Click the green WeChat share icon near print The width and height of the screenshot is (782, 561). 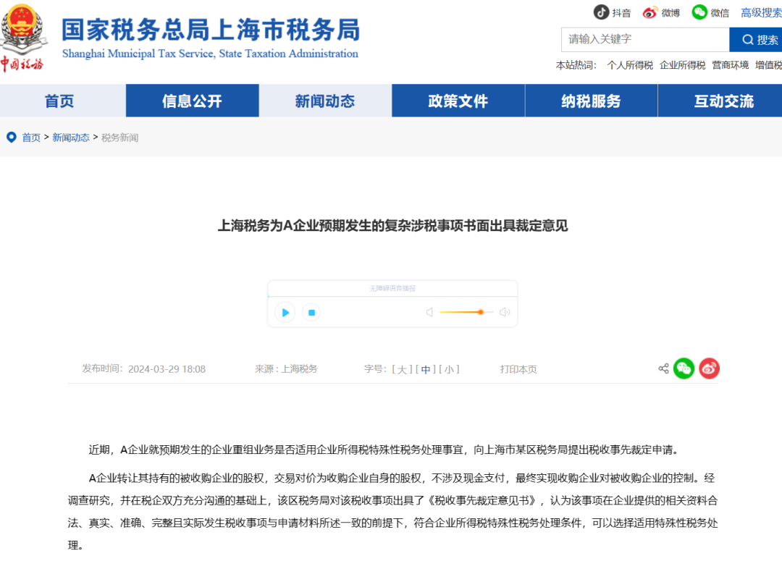point(684,368)
